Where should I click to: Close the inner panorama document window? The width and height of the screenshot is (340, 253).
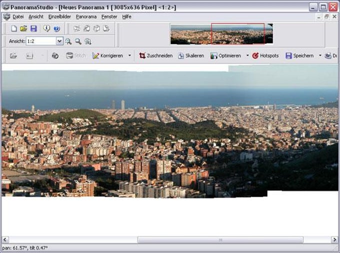click(334, 17)
